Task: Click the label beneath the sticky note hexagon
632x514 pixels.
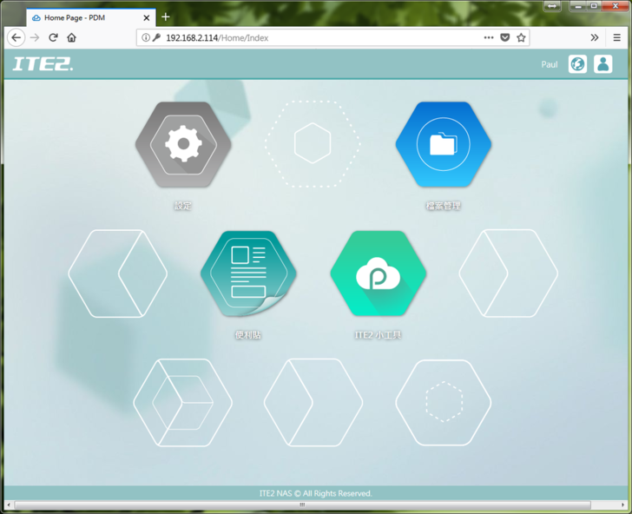Action: (248, 335)
